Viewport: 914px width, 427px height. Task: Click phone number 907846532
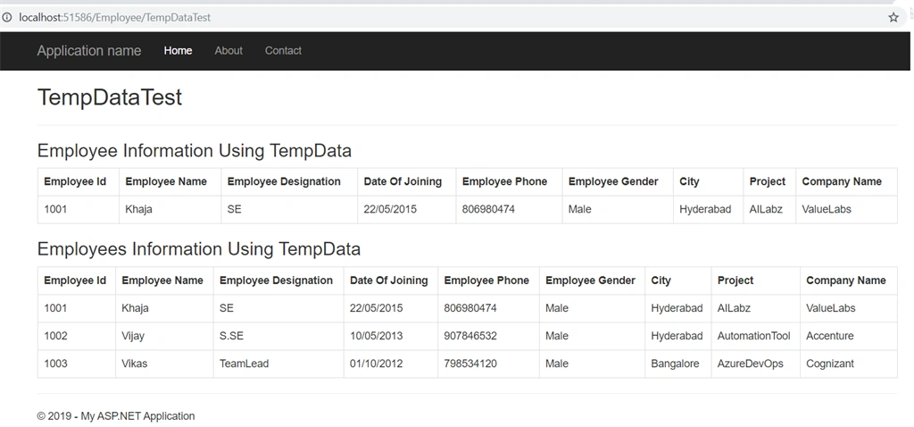[x=470, y=336]
